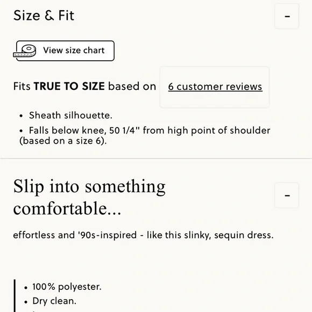This screenshot has width=312, height=312.
Task: Click the 100% polyester bullet item
Action: coord(67,287)
